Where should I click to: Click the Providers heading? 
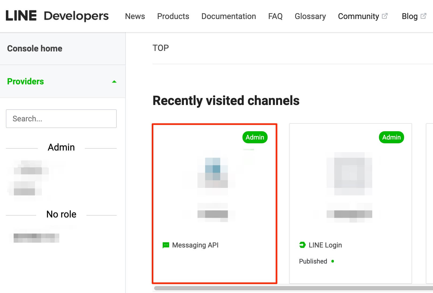point(25,81)
